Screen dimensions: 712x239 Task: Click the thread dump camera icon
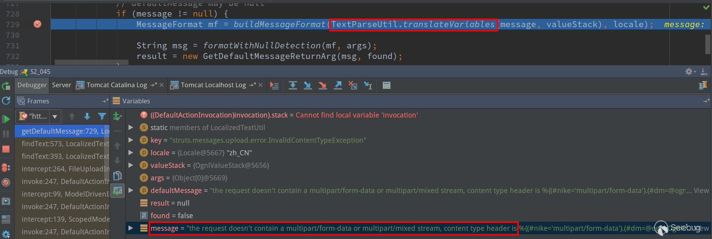pyautogui.click(x=6, y=201)
